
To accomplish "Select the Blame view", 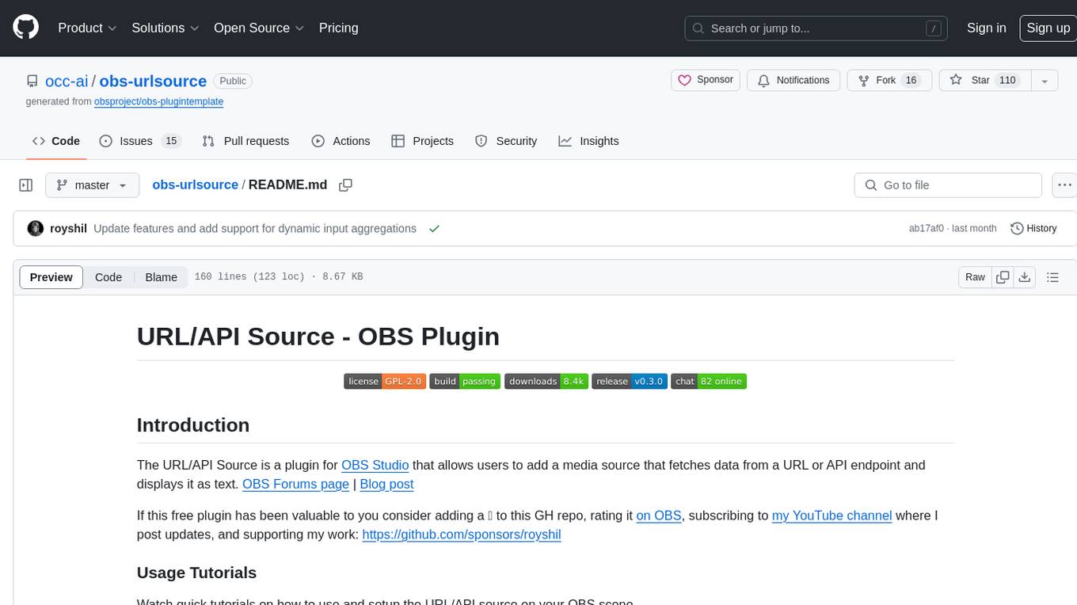I will pyautogui.click(x=161, y=277).
